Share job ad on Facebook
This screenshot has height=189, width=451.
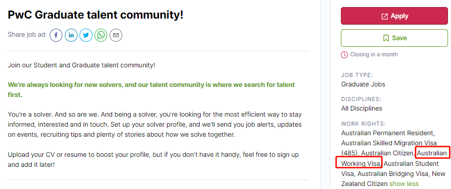pyautogui.click(x=56, y=35)
